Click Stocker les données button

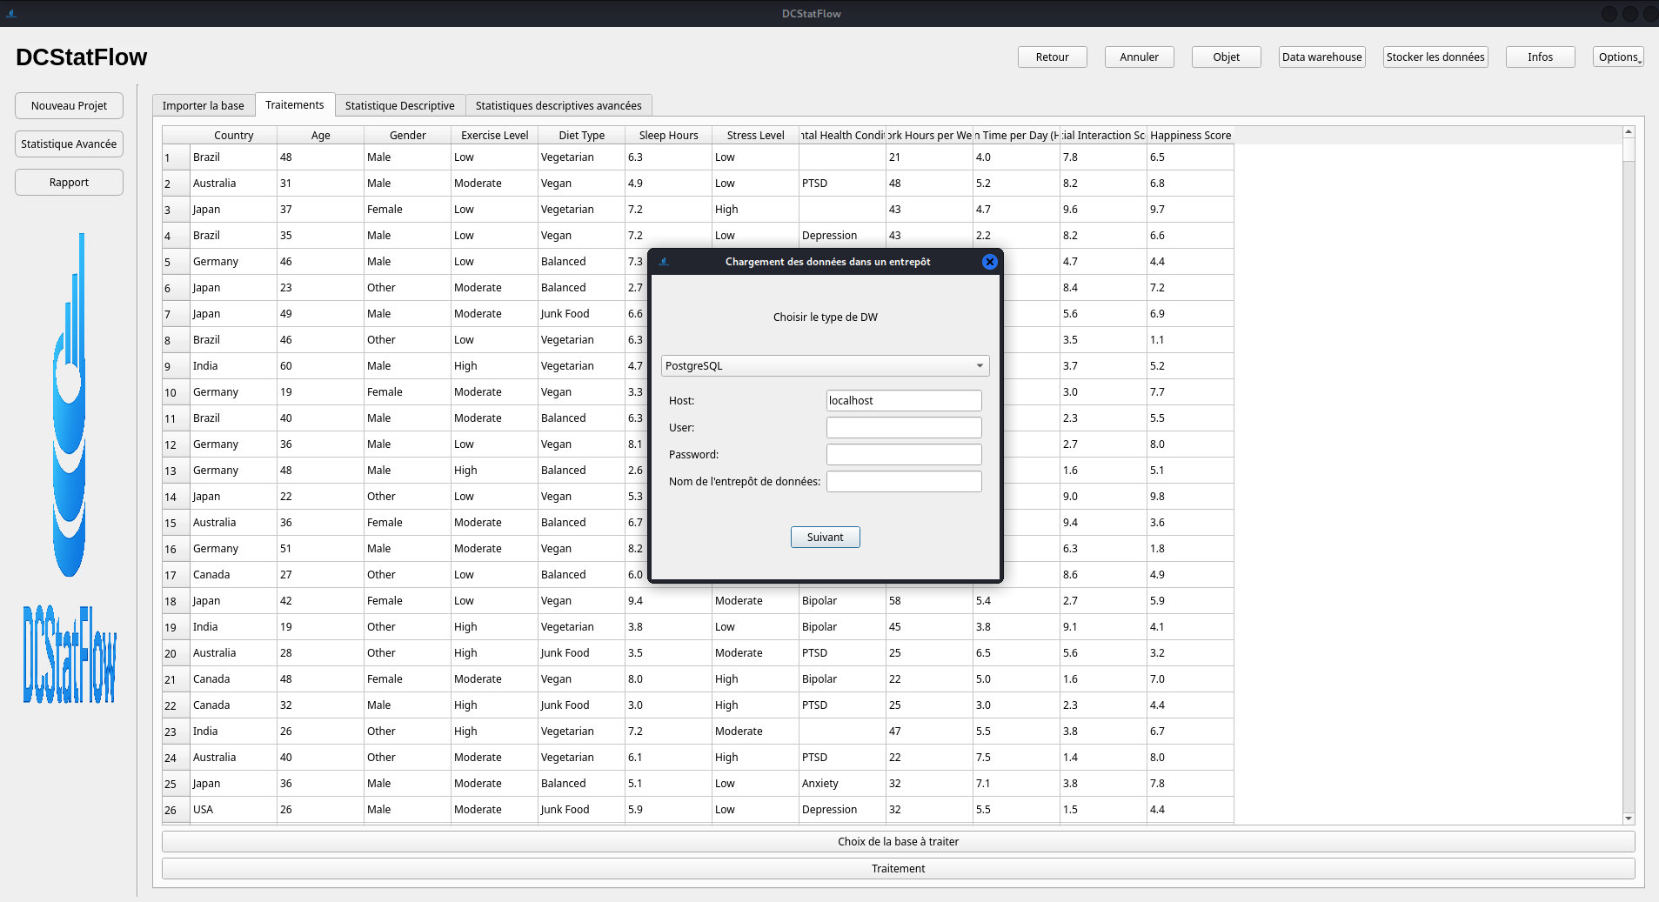[x=1435, y=57]
